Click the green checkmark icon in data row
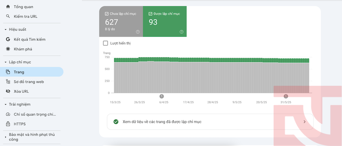Screen dimensions: 342x146 [116, 122]
